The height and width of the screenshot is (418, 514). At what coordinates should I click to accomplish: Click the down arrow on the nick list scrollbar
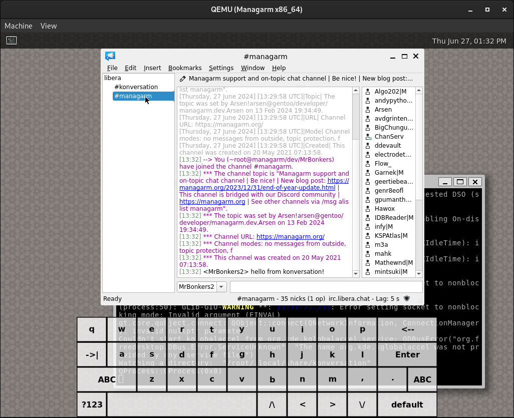(419, 273)
